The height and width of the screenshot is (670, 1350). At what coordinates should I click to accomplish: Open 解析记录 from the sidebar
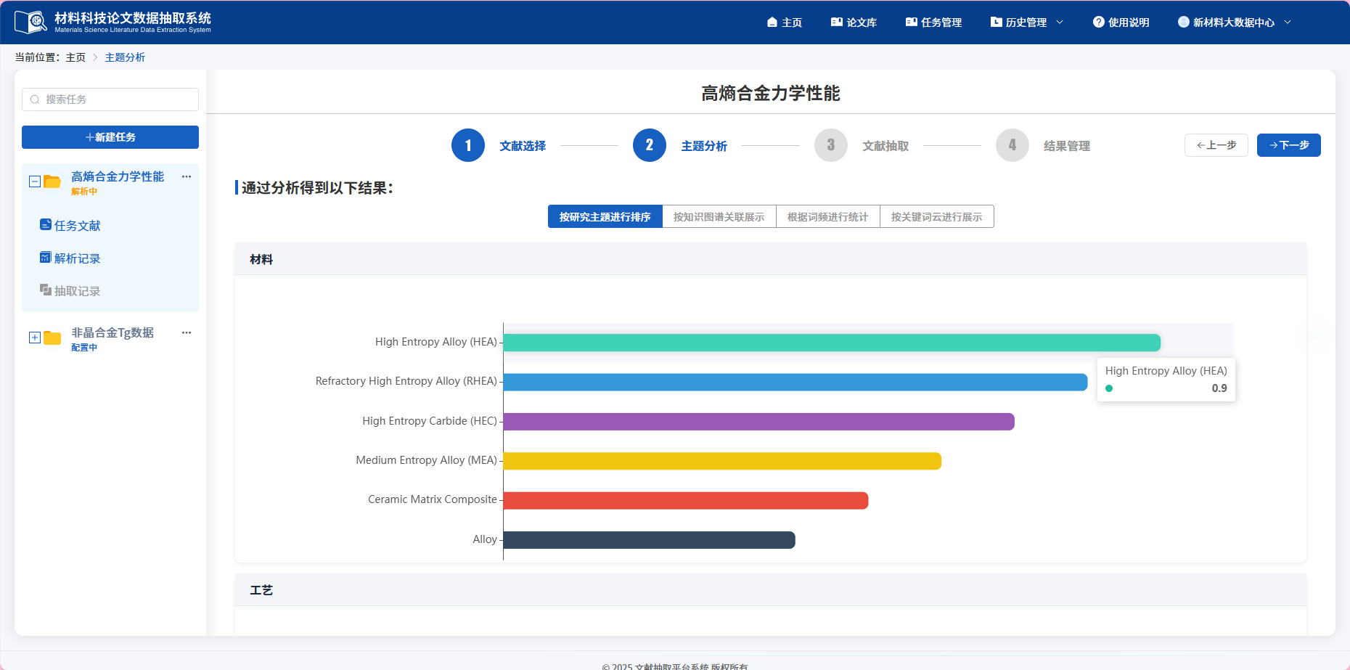tap(76, 258)
